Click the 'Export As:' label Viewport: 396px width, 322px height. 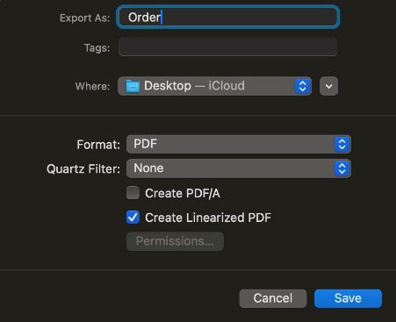pos(85,18)
